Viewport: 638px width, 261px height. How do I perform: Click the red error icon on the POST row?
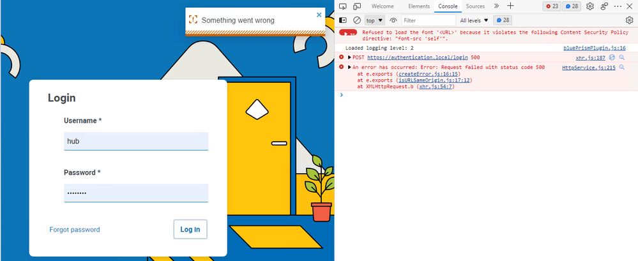click(x=342, y=57)
